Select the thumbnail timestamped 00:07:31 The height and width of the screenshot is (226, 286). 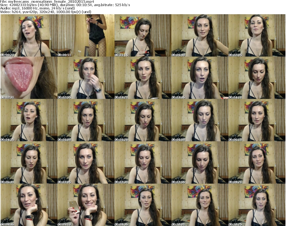click(143, 163)
